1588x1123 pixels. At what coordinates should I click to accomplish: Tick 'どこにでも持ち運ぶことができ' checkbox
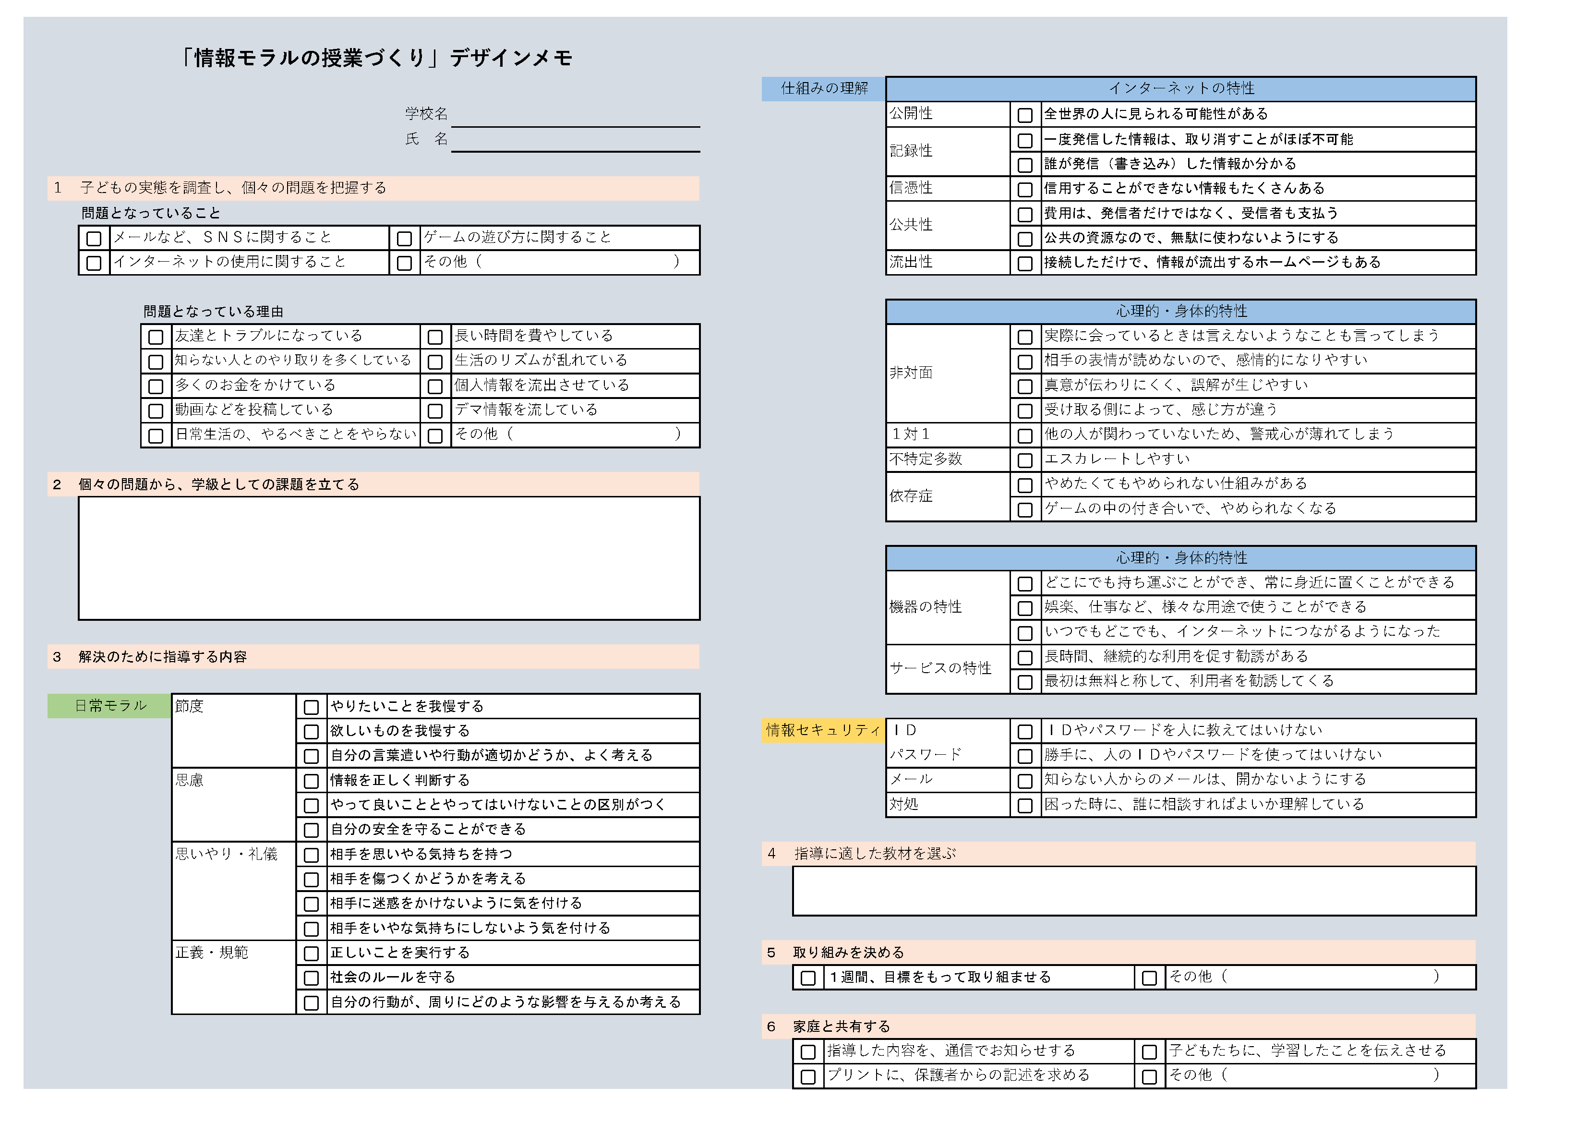(1026, 584)
